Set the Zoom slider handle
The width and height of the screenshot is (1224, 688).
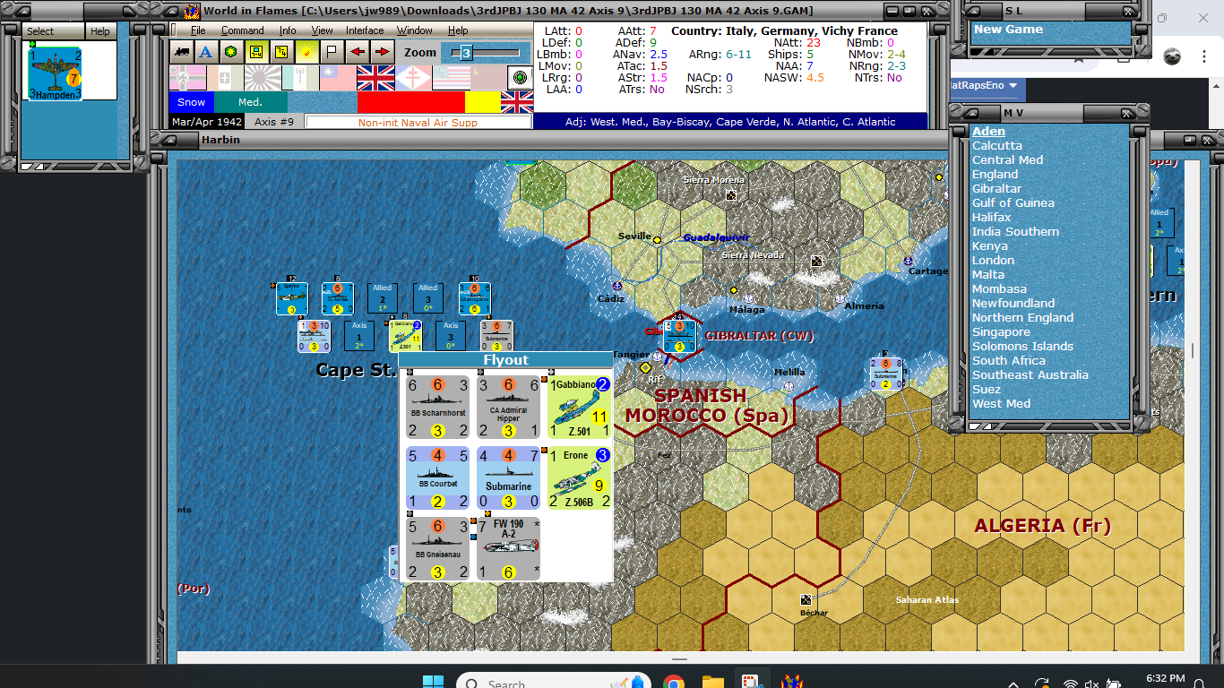pyautogui.click(x=466, y=53)
